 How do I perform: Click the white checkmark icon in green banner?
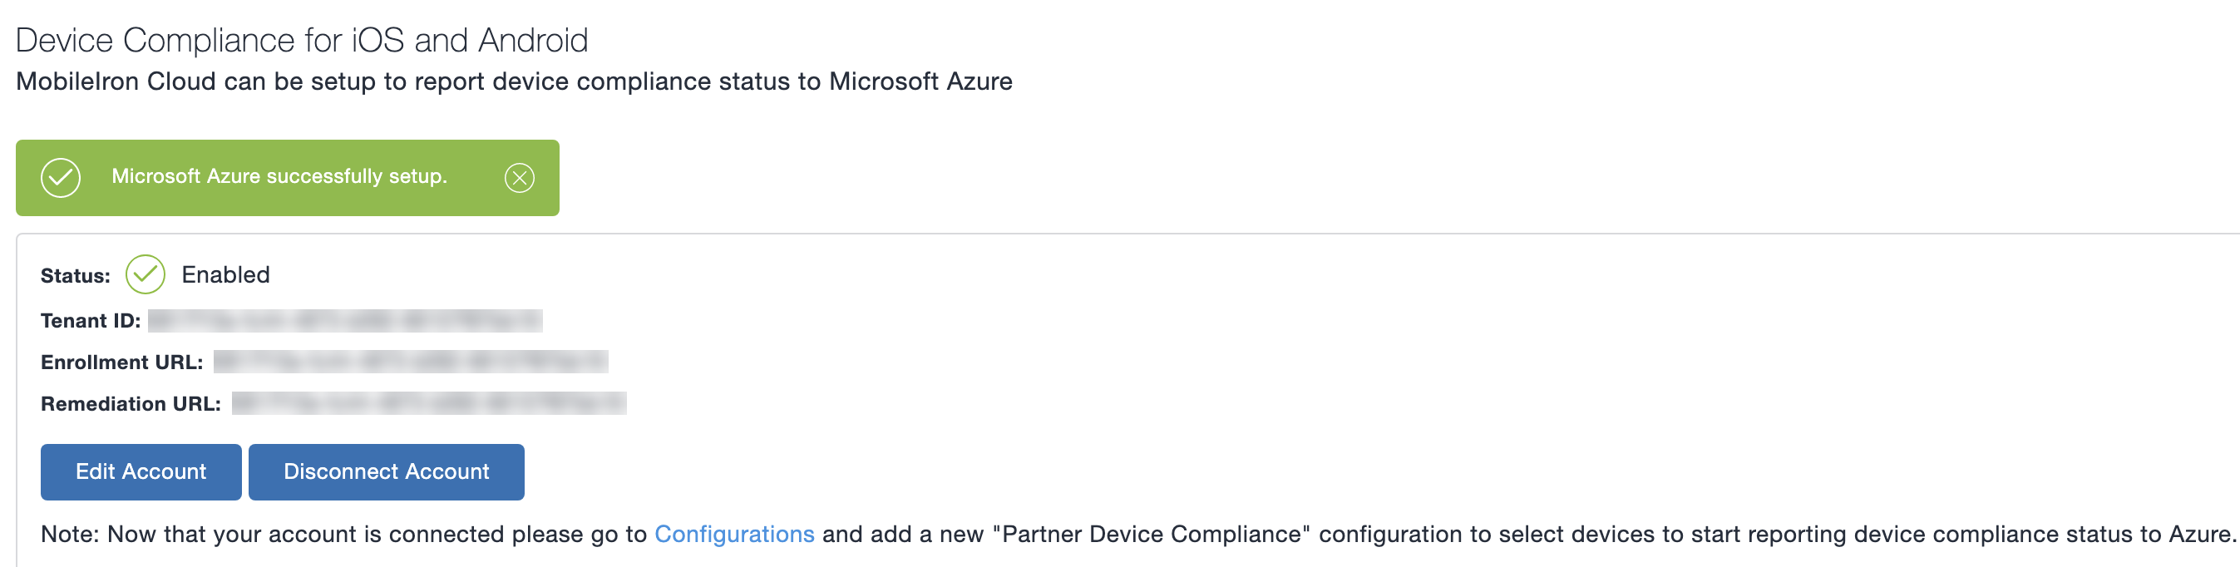61,178
